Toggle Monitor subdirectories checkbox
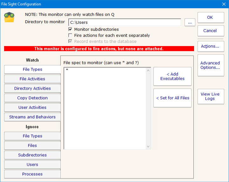The image size is (229, 182). (70, 29)
